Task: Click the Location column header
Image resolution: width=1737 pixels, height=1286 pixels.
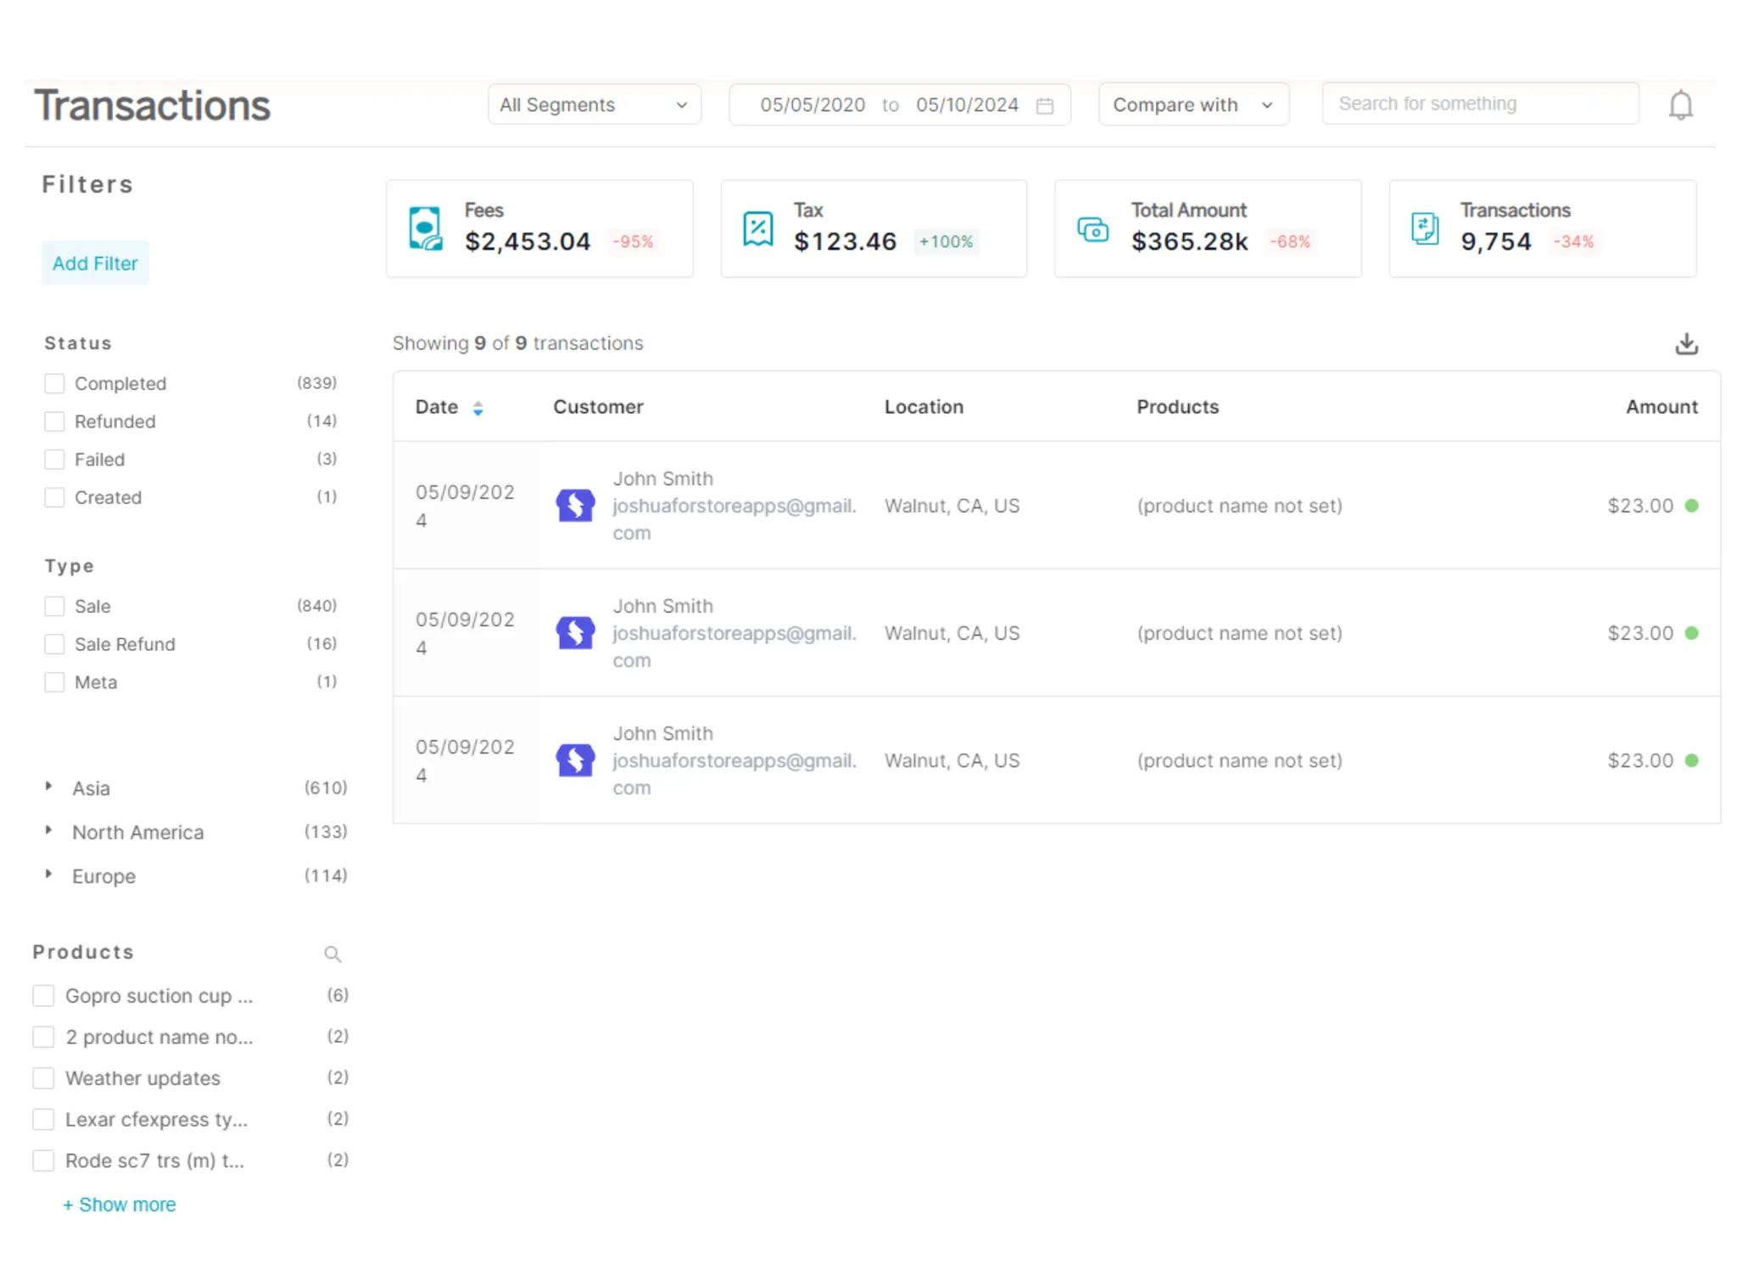Action: click(924, 407)
